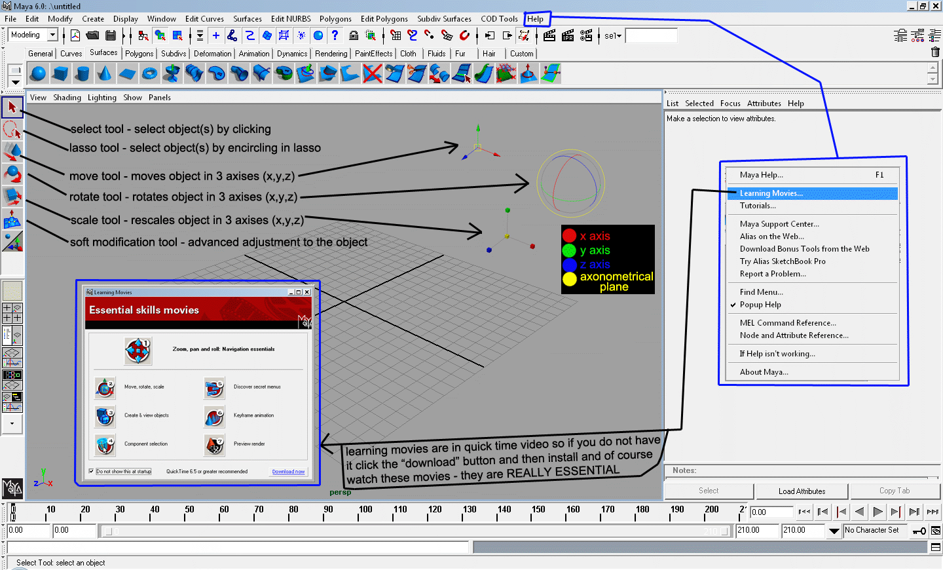Toggle select by object type mode icon
Screen dimensions: 943x570
point(160,35)
